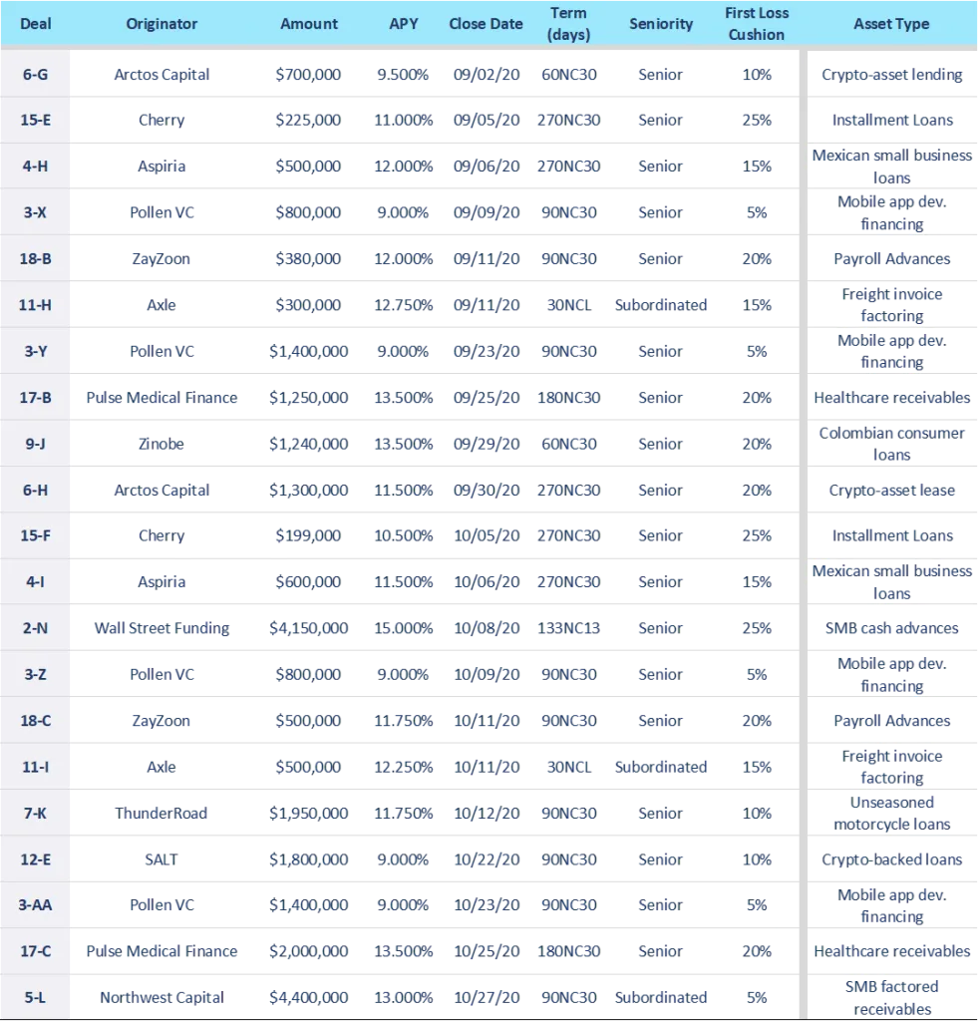The width and height of the screenshot is (978, 1021).
Task: Click the APY column header
Action: tap(404, 24)
